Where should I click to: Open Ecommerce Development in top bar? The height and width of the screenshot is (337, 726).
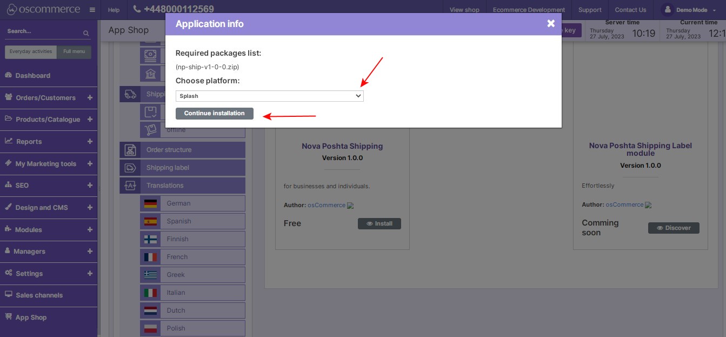pyautogui.click(x=529, y=10)
